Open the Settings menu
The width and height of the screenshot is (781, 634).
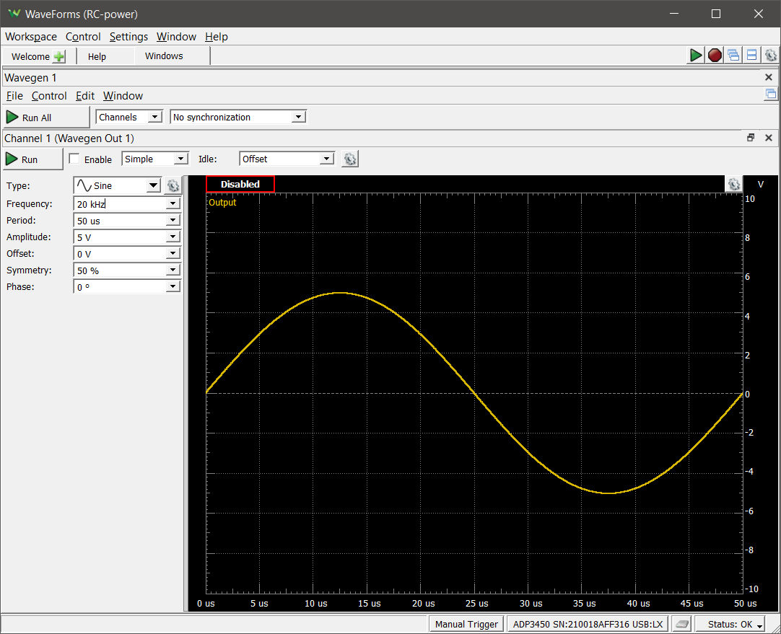tap(128, 37)
